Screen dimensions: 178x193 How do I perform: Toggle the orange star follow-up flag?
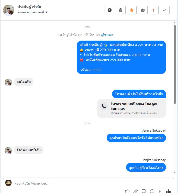click(131, 10)
